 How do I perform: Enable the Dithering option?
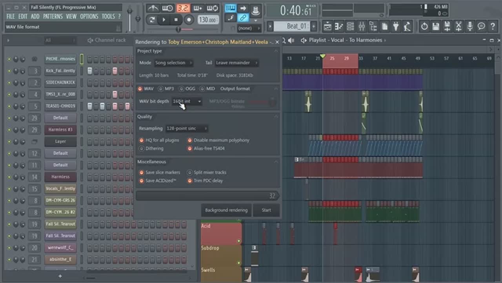(142, 149)
